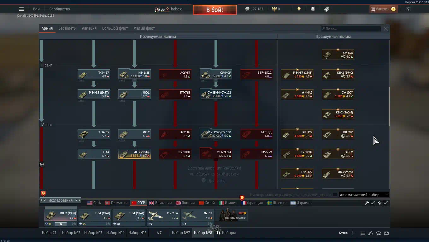This screenshot has height=242, width=429.
Task: Open the list icon beside the squad plus
Action: [x=362, y=233]
